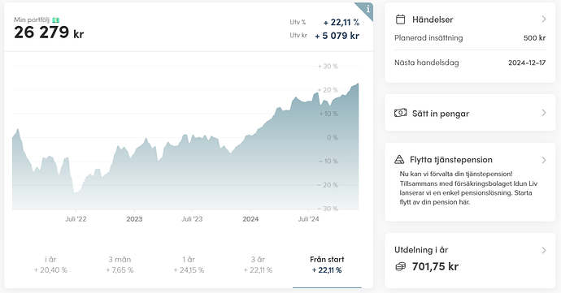
Task: Click the green icon beside Min portfölj
Action: tap(56, 20)
